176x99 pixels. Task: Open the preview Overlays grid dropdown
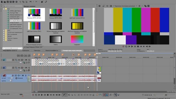click(x=142, y=6)
